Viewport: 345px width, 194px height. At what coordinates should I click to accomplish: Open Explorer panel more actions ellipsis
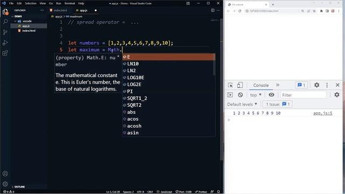[x=42, y=10]
